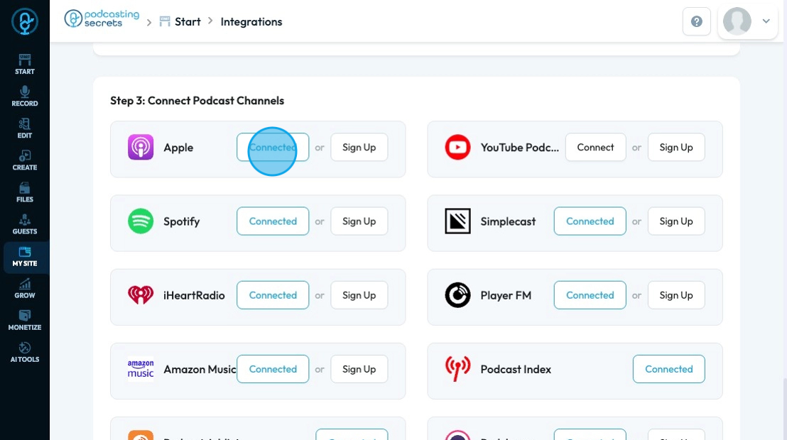This screenshot has width=787, height=440.
Task: Click the Simplecast logo icon
Action: 457,221
